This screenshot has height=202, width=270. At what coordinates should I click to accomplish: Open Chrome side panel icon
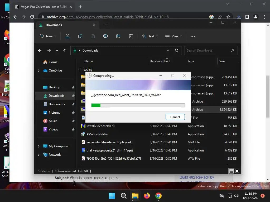[x=247, y=17]
